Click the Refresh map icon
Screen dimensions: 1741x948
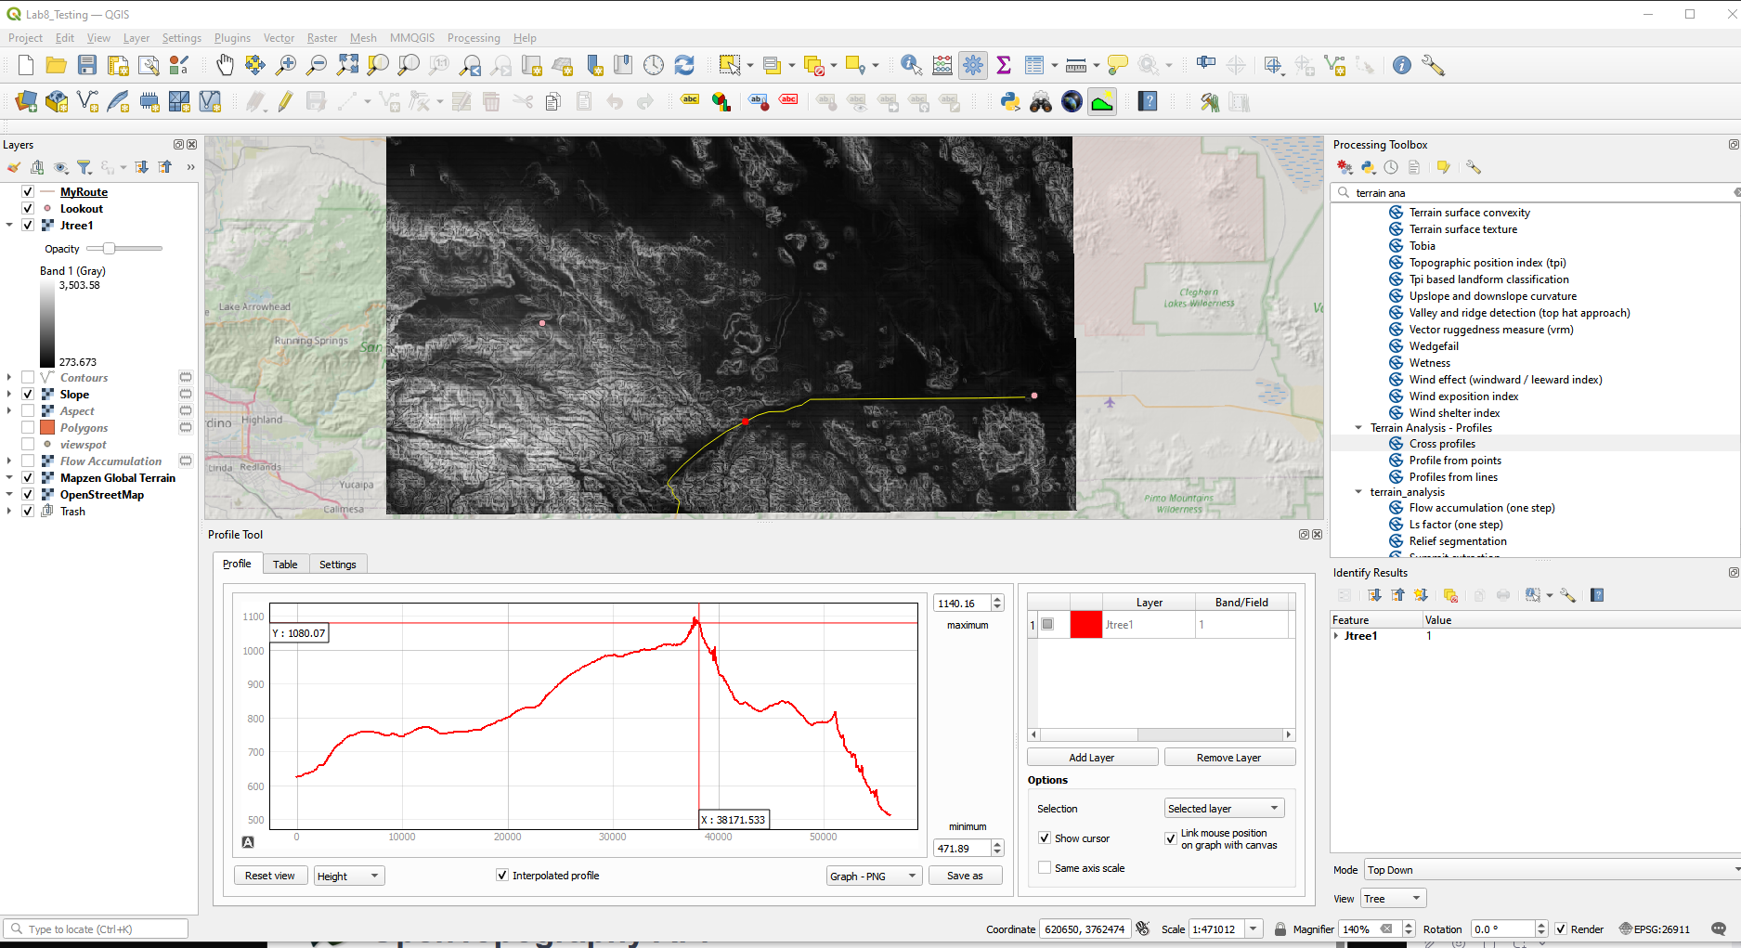pyautogui.click(x=684, y=65)
